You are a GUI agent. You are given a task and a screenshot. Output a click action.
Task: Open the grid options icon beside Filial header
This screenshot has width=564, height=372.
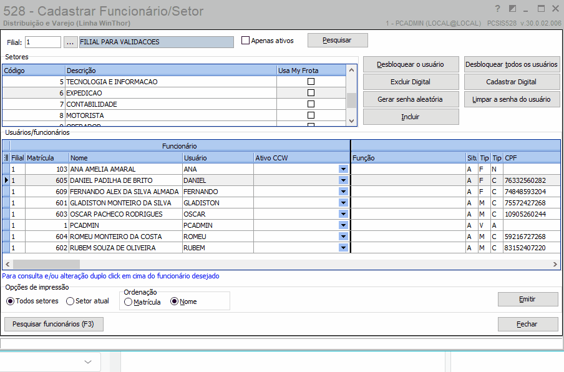[x=6, y=157]
